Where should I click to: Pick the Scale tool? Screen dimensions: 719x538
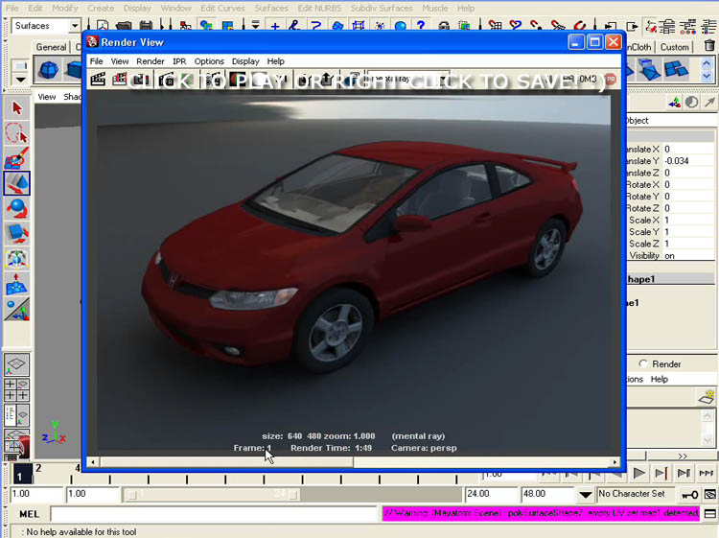tap(16, 233)
